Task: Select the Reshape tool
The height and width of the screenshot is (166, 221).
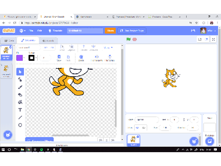Action: (x=20, y=79)
